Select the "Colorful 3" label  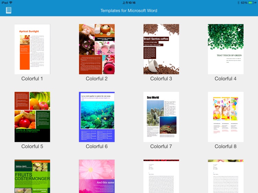tap(161, 79)
